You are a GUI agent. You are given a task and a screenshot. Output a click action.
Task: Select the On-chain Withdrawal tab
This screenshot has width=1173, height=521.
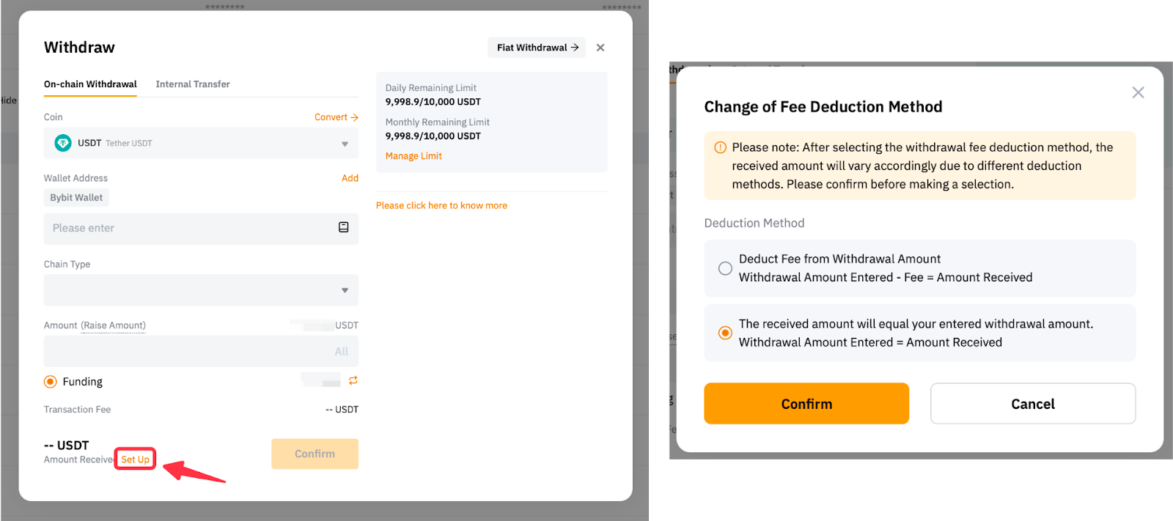click(90, 84)
